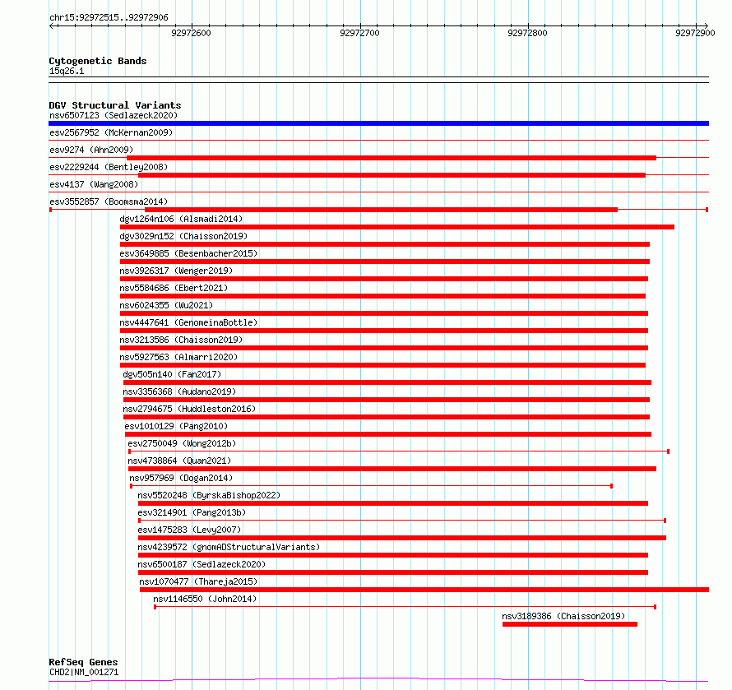This screenshot has height=690, width=732.
Task: Click esv9274 (Ahn2009) label
Action: (x=91, y=150)
